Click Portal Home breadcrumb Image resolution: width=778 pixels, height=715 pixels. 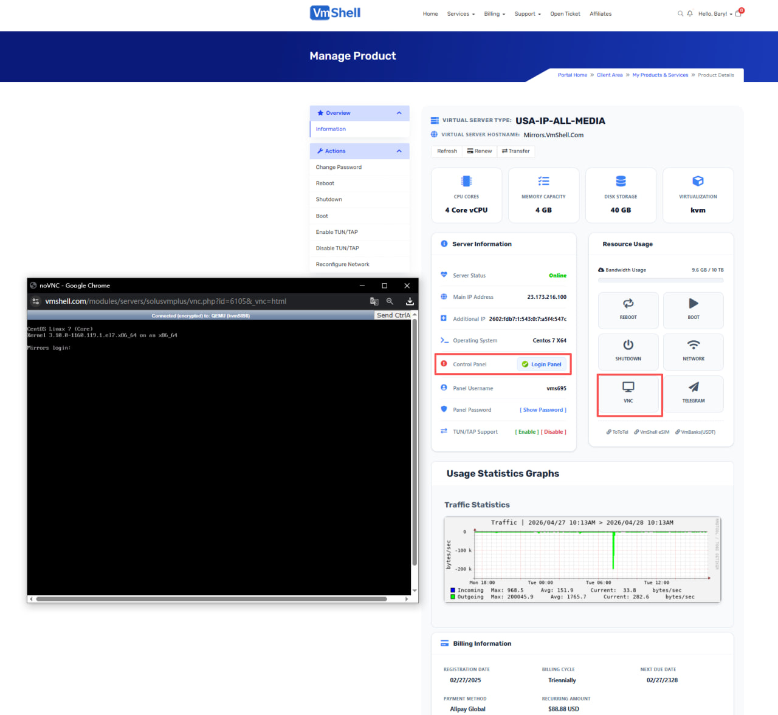click(x=573, y=75)
